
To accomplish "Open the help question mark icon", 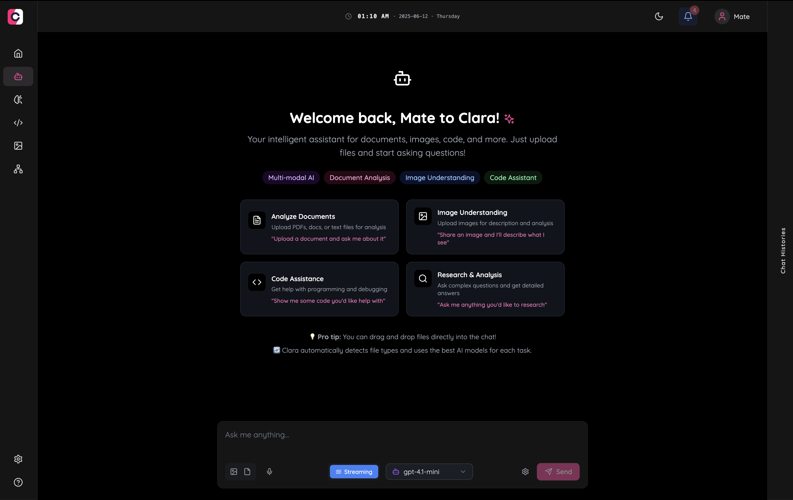I will tap(18, 482).
